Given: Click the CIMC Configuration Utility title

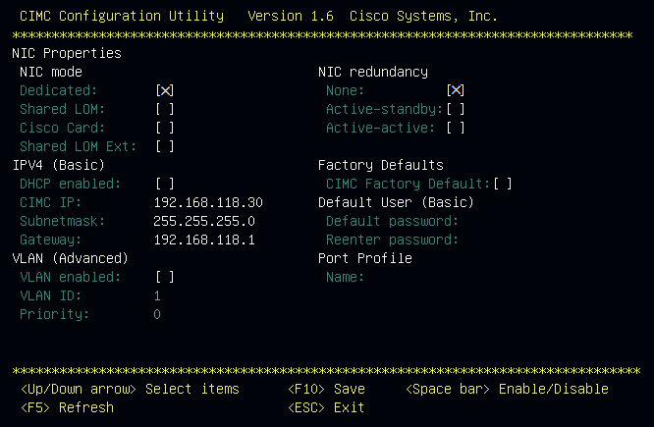Looking at the screenshot, I should coord(122,17).
